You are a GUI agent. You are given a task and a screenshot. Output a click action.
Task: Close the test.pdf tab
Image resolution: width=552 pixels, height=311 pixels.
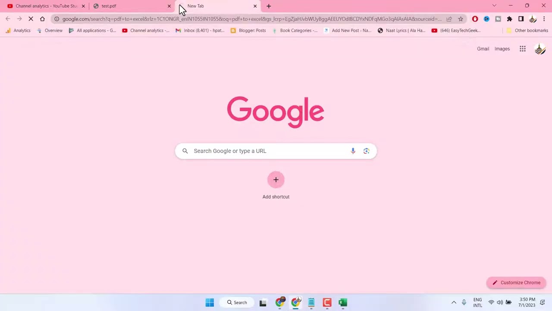(169, 6)
